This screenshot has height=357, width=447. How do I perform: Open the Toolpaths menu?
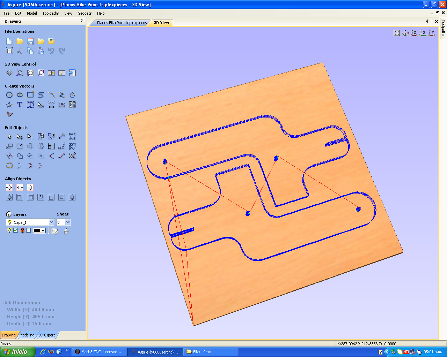click(51, 13)
